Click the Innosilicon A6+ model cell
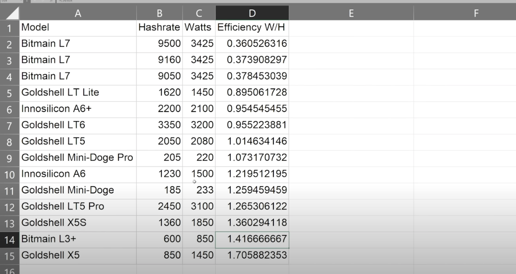Image resolution: width=516 pixels, height=274 pixels. (78, 109)
